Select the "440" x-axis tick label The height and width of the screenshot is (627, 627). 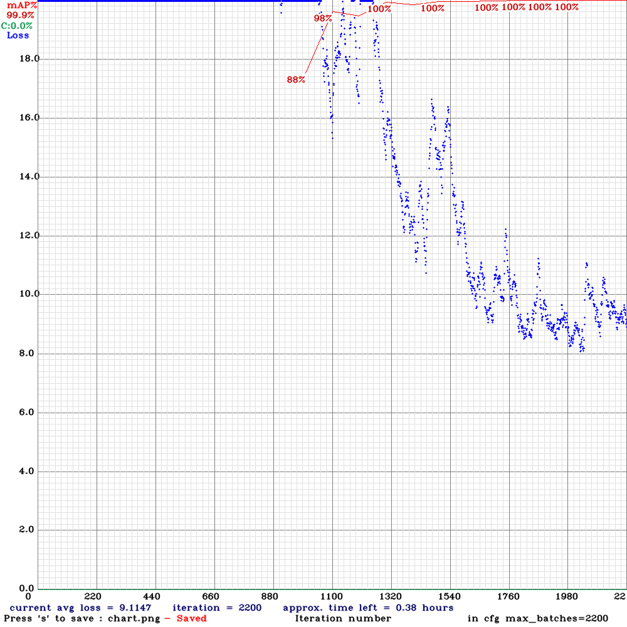152,597
